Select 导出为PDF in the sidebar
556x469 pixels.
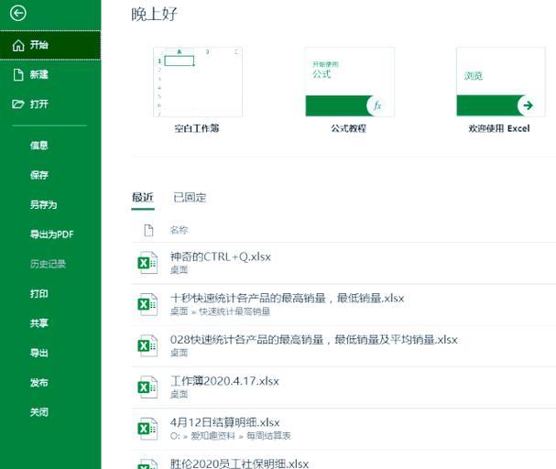[x=52, y=234]
